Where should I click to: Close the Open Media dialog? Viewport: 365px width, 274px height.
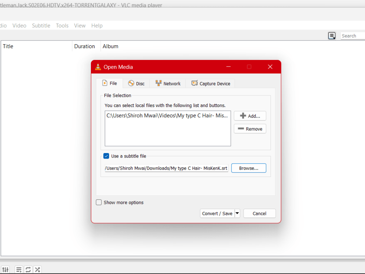(270, 67)
